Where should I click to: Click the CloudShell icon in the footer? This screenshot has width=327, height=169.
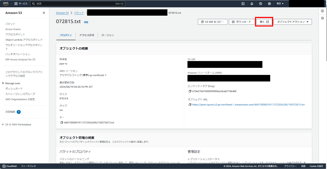[x=4, y=166]
